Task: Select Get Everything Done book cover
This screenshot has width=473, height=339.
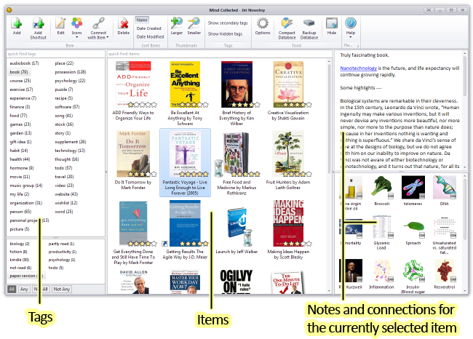Action: pos(133,223)
